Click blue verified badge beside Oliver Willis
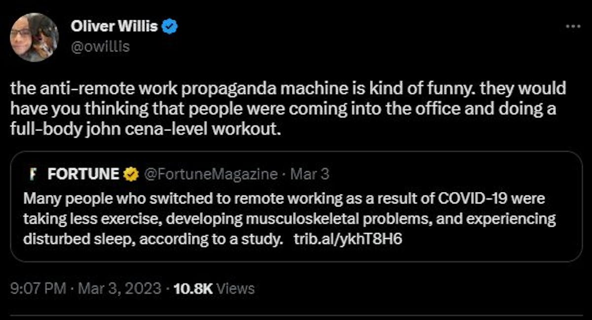592x320 pixels. [171, 27]
